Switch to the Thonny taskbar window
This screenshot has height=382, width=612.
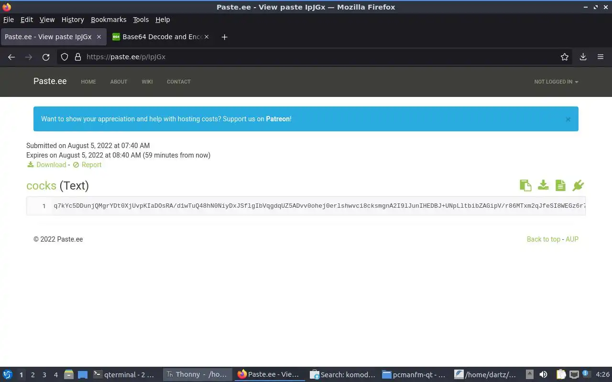197,375
